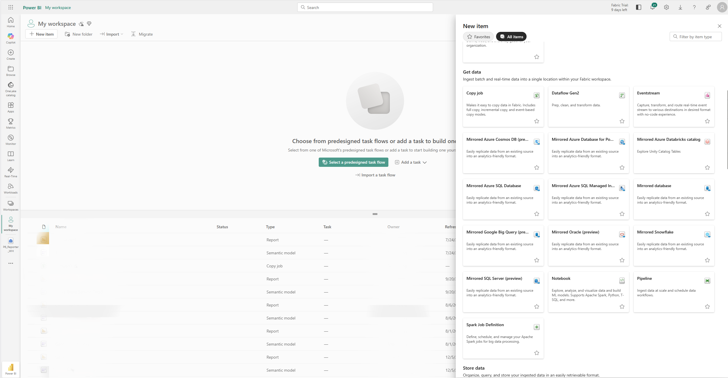Open the app launcher waffle icon

(x=11, y=8)
